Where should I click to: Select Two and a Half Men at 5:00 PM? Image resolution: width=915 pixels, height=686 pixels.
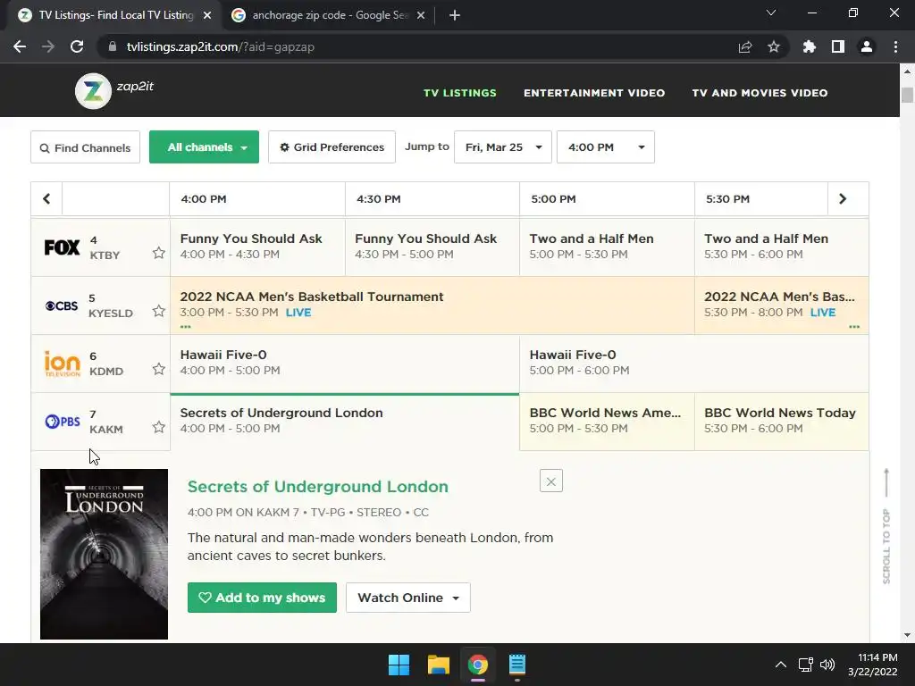pos(607,247)
